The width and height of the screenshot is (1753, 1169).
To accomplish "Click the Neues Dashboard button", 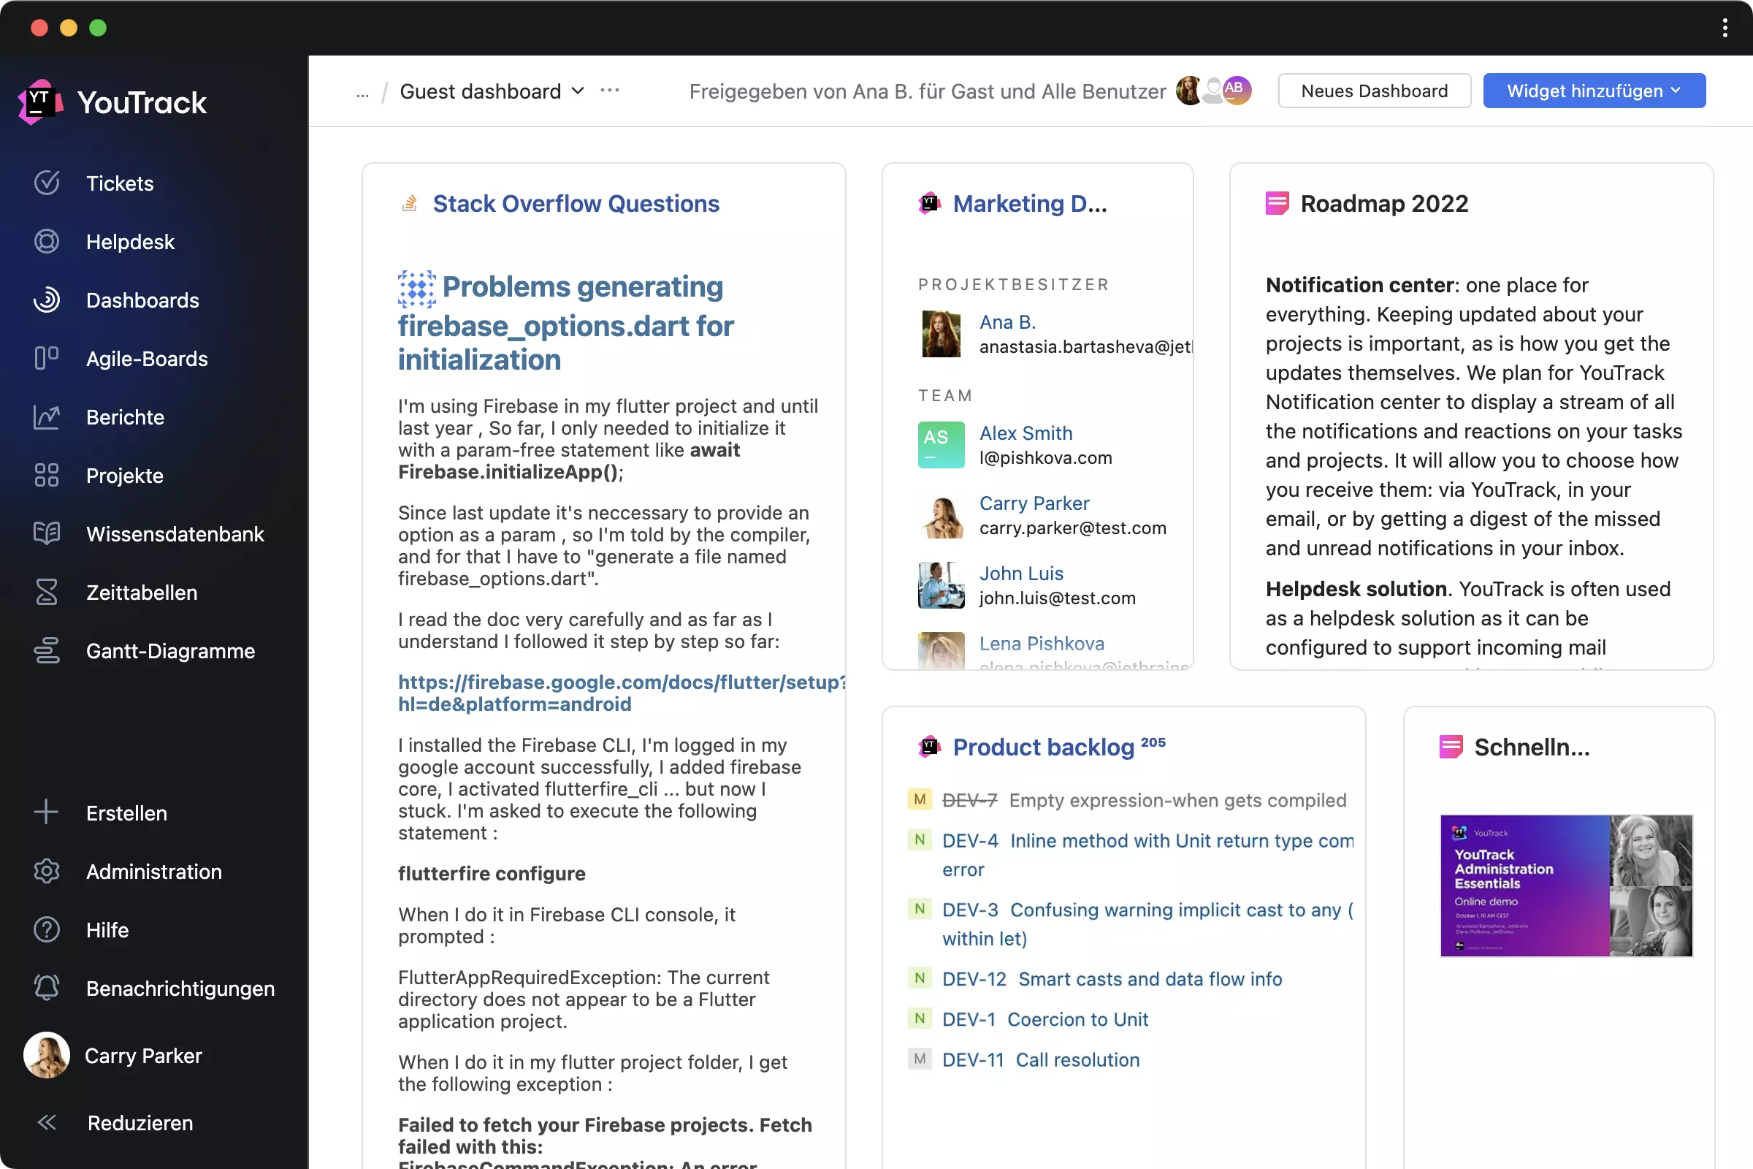I will point(1373,90).
